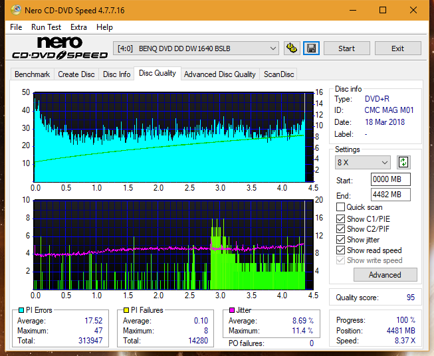Click the Speed value 8.37 X
Screen dimensions: 434x356
(405, 341)
